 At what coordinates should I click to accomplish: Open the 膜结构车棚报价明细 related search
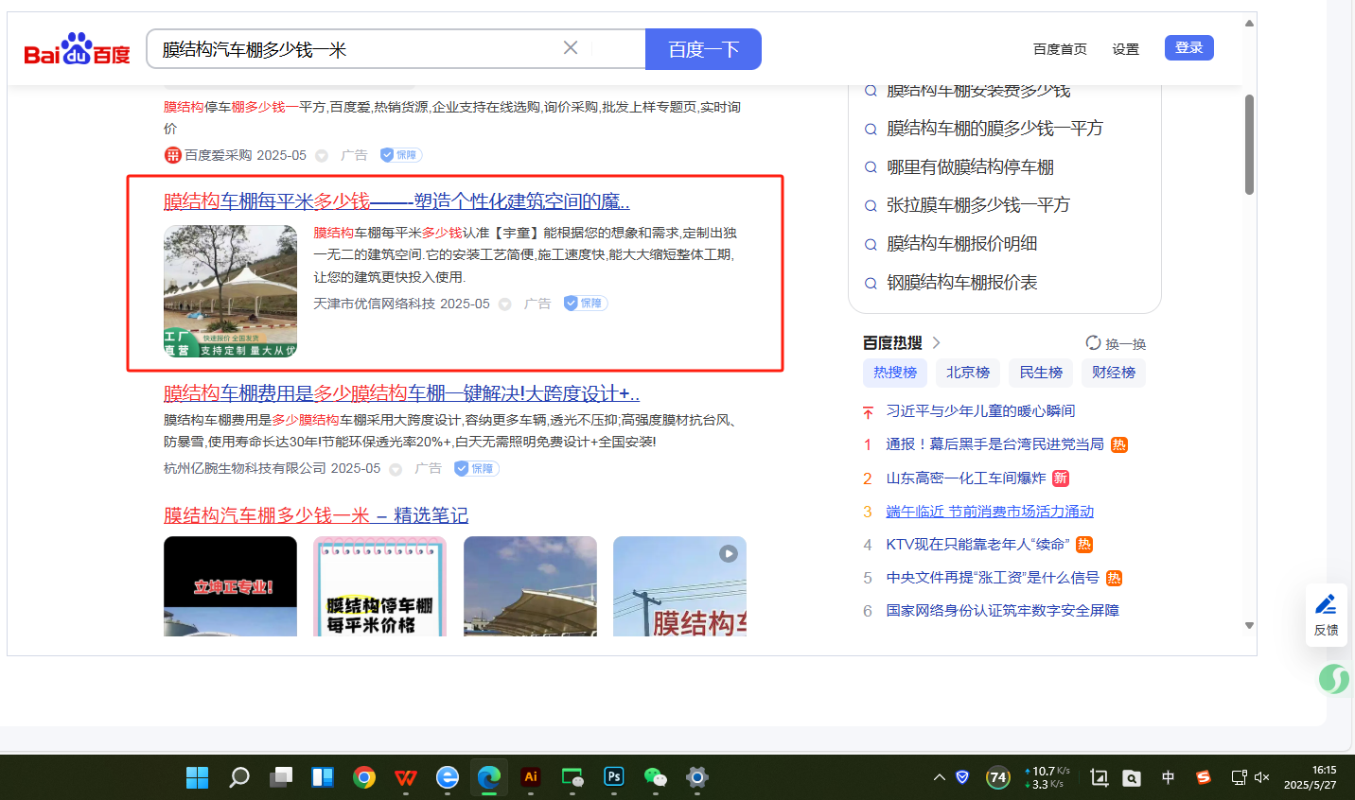(961, 244)
